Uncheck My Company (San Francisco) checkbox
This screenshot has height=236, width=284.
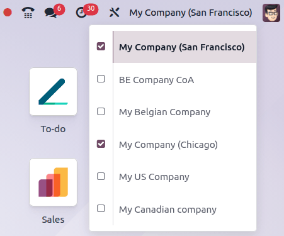click(101, 47)
